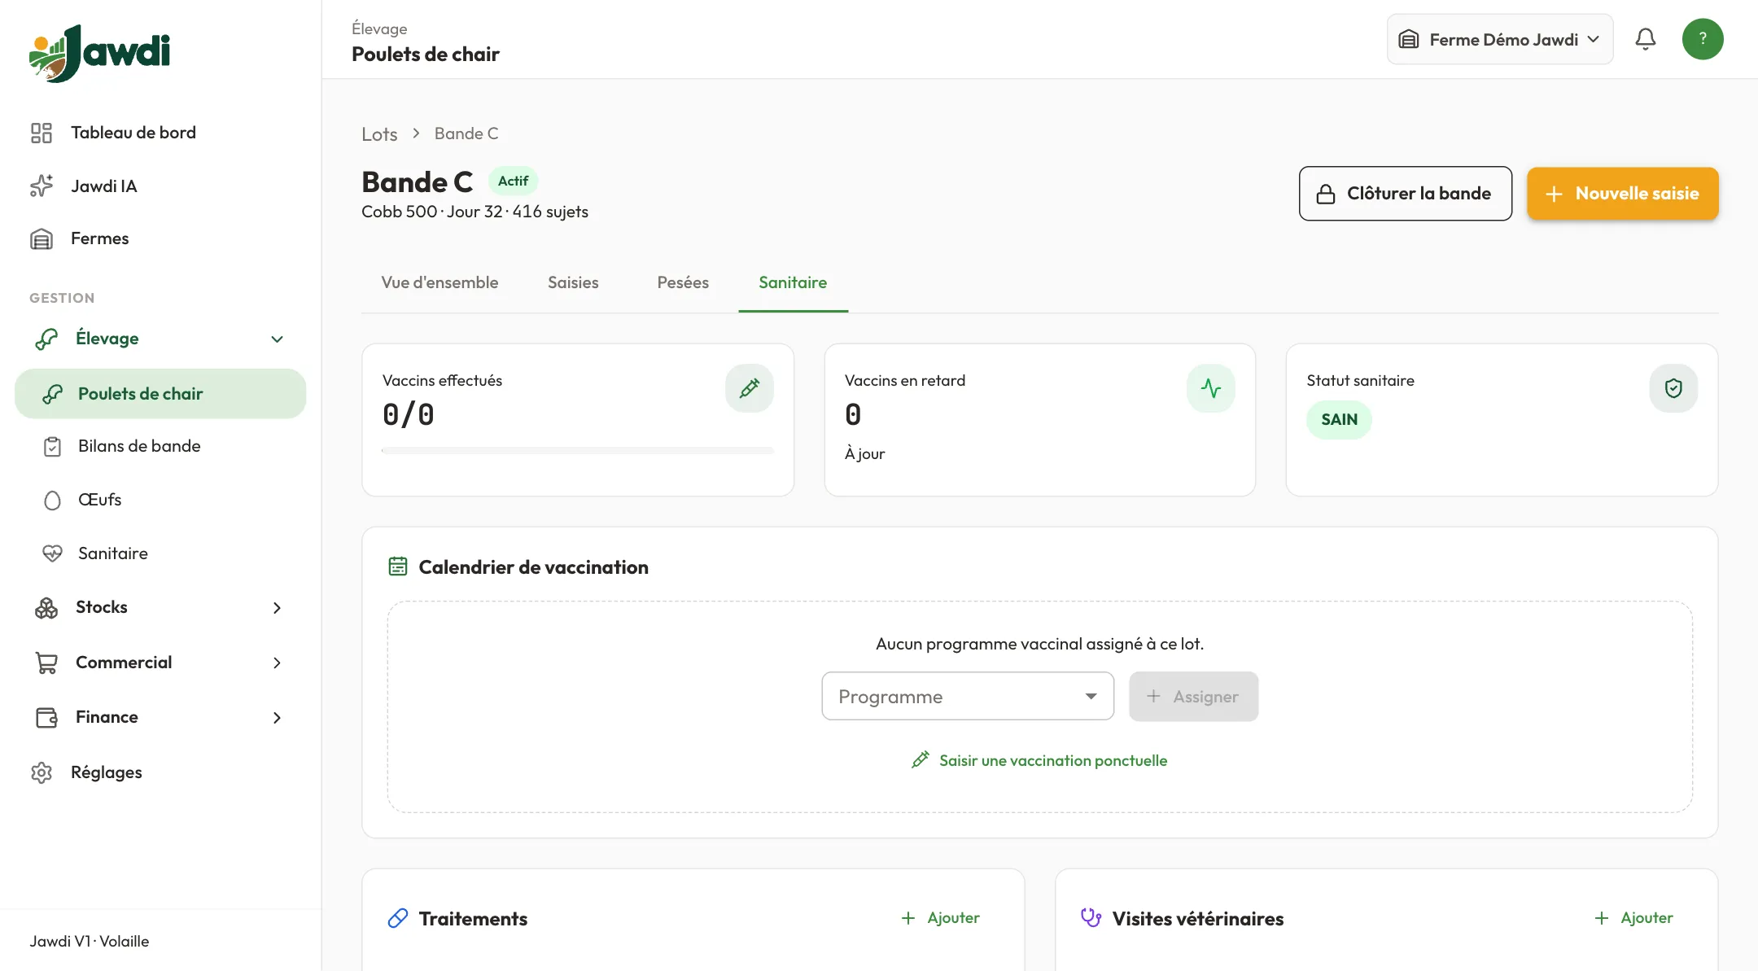Click Ajouter in Visites vétérinaires card
Viewport: 1758px width, 971px height.
(x=1633, y=918)
